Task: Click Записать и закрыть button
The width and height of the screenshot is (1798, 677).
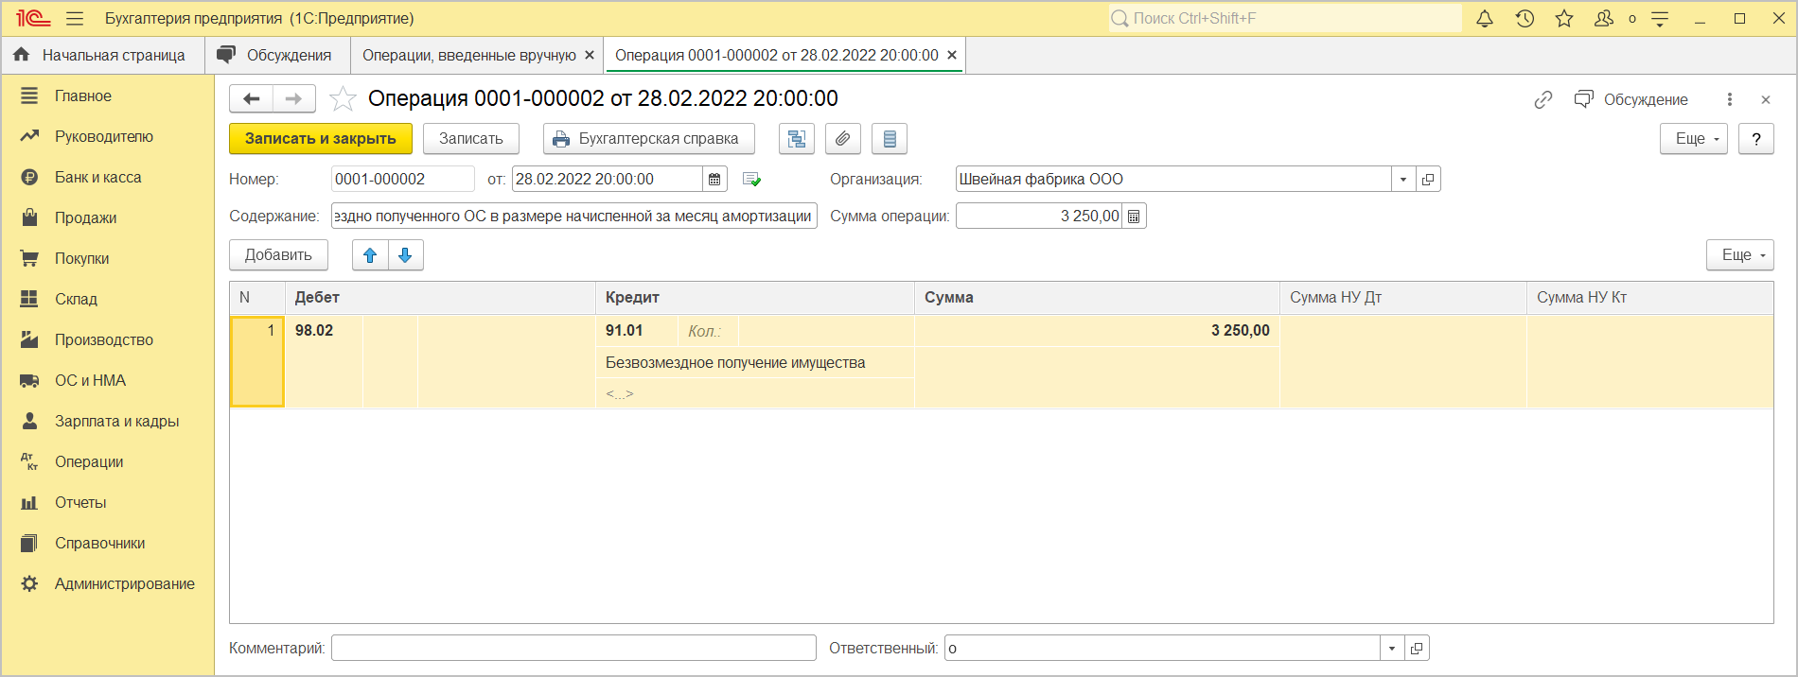Action: point(321,139)
